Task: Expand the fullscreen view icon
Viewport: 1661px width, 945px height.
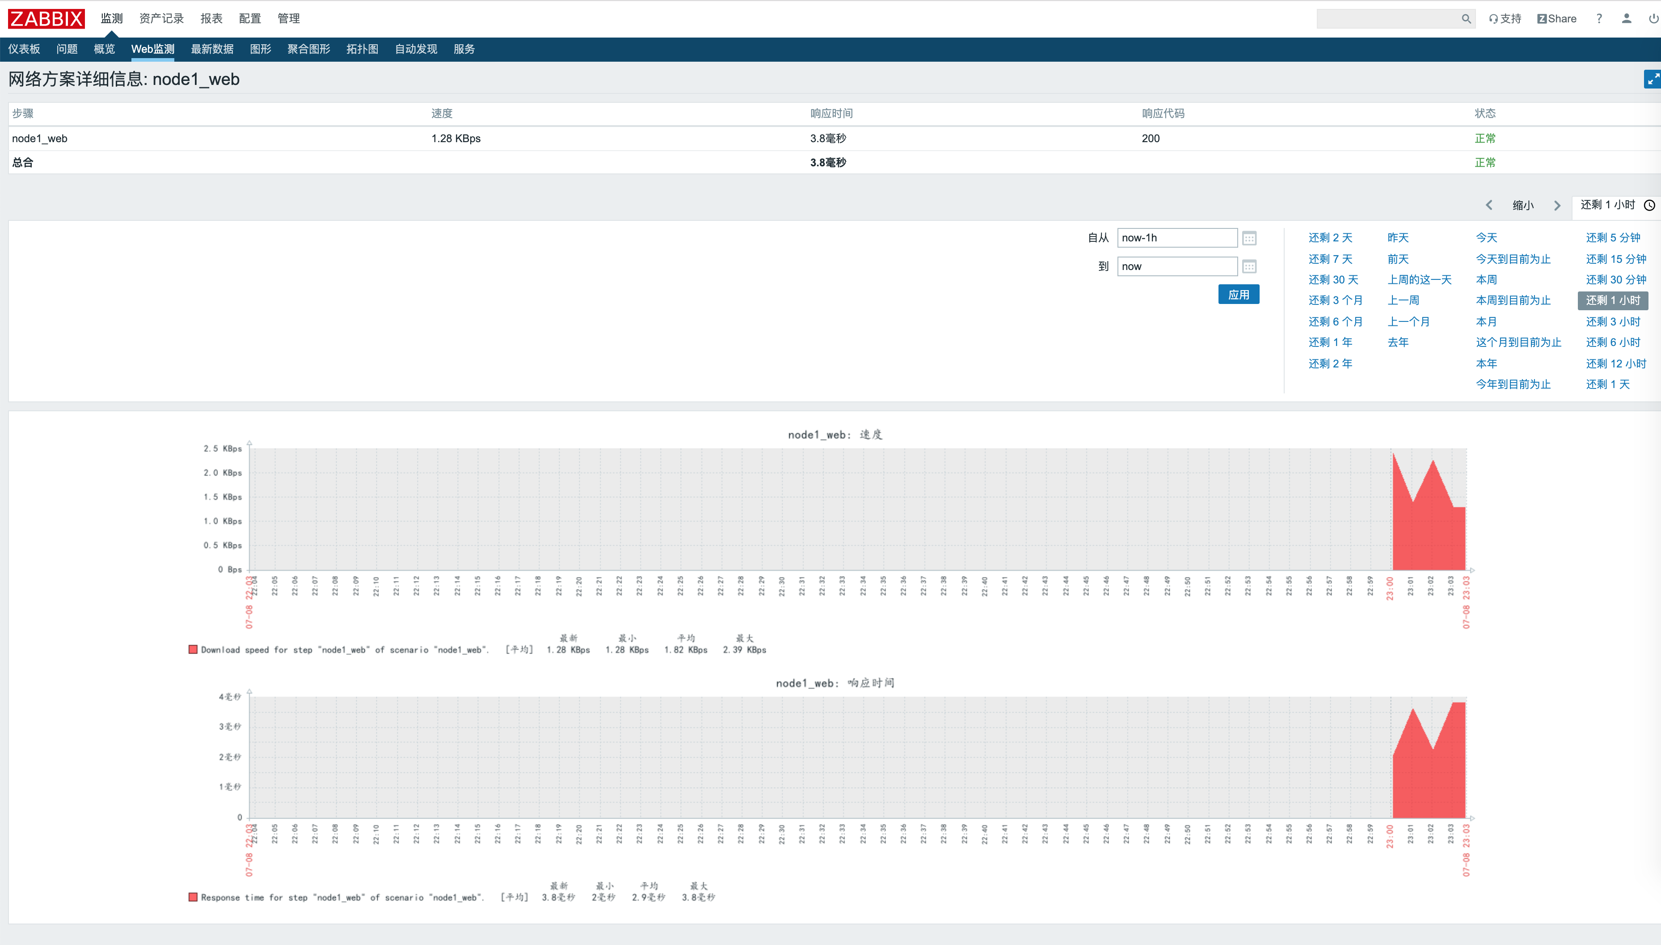Action: 1652,79
